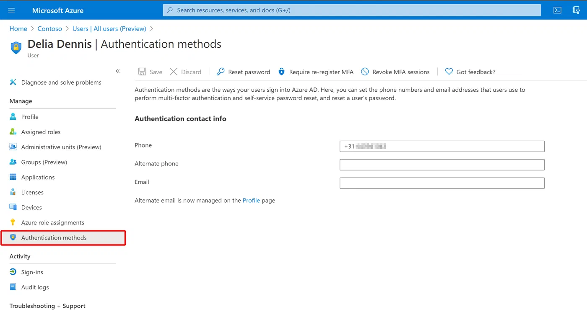Collapse the sidebar with the double chevron
Screen dimensions: 587x312
point(118,71)
